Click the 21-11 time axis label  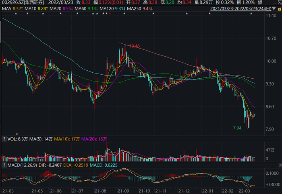click(x=161, y=191)
